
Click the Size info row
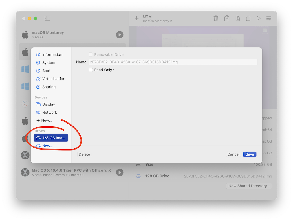(204, 164)
